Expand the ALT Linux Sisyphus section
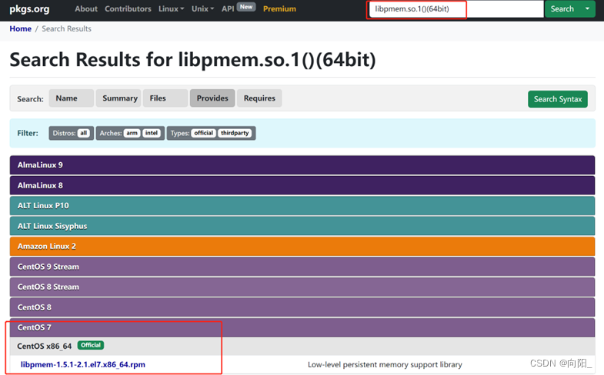This screenshot has height=375, width=604. coord(302,226)
